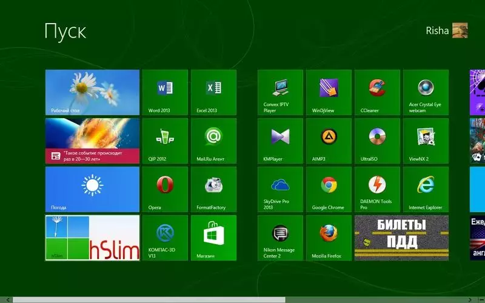Open the БИЛЕТЫ ПДД tile

(401, 238)
